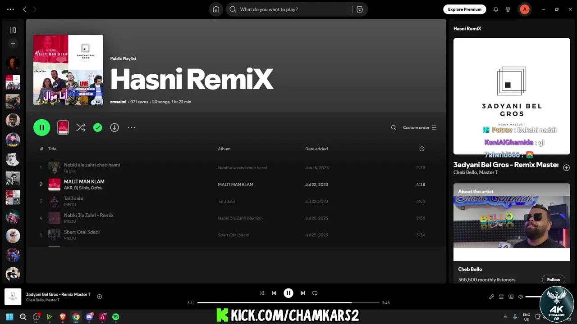Open the three-dot app menu at top left

10,9
